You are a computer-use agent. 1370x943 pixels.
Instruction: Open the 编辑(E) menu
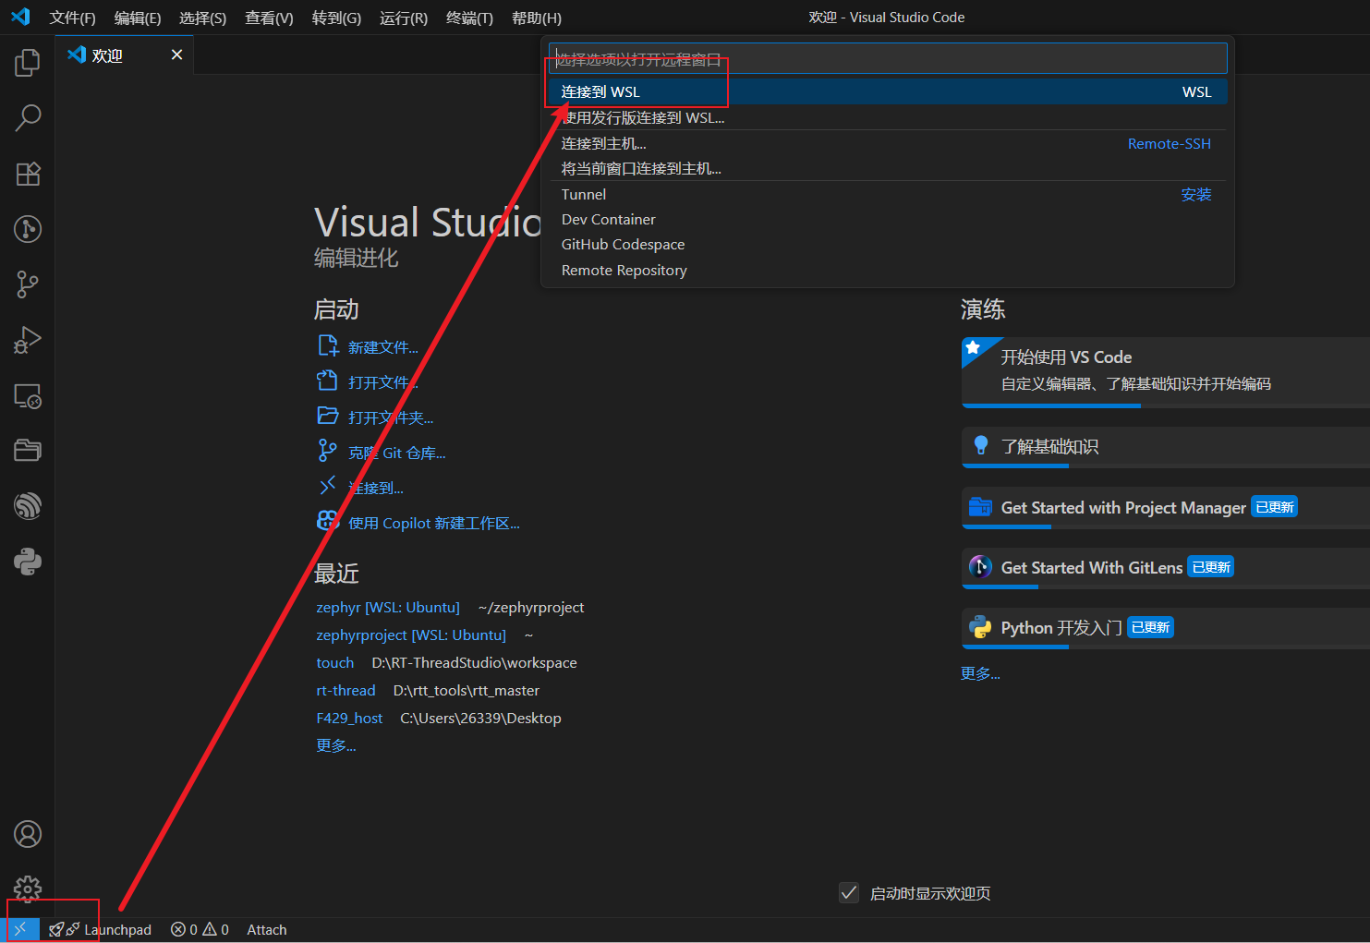pyautogui.click(x=138, y=18)
